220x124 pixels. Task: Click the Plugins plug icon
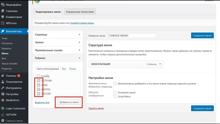3,76
